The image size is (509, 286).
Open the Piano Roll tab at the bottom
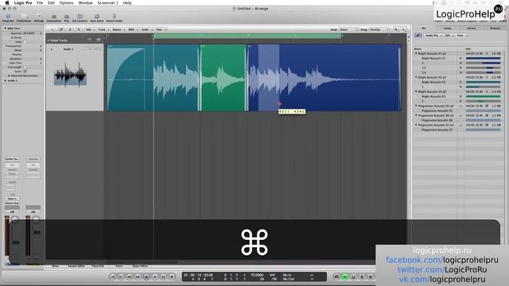(98, 266)
